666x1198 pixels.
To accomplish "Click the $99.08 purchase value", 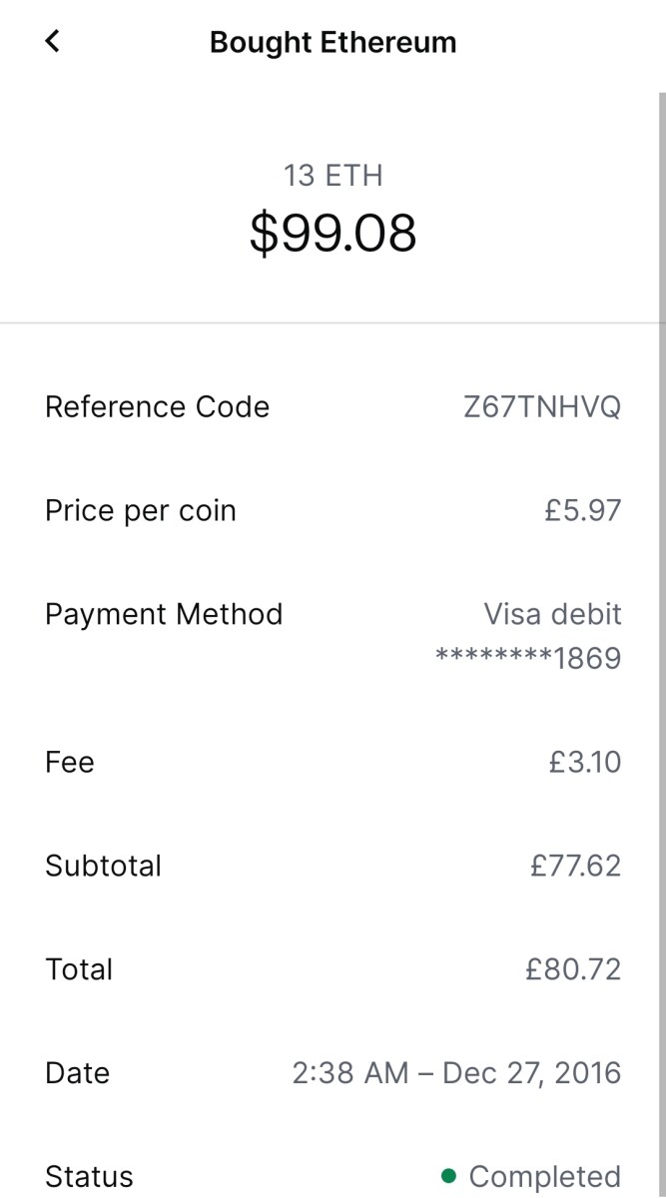I will (333, 233).
